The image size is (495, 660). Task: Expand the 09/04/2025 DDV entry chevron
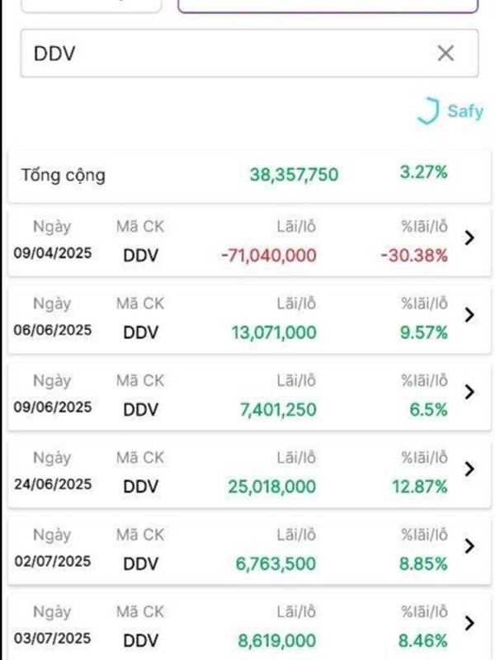click(469, 238)
